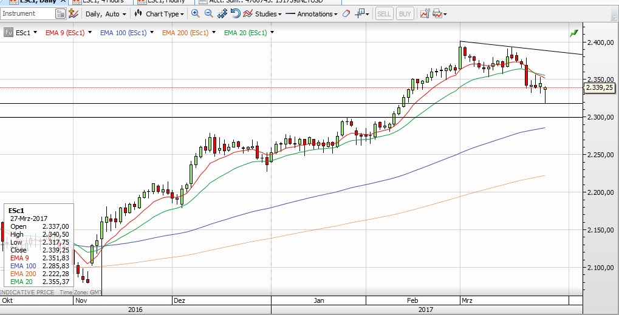Expand the EMA 100 (ESc1) dropdown arrow
The height and width of the screenshot is (315, 619).
click(x=152, y=33)
